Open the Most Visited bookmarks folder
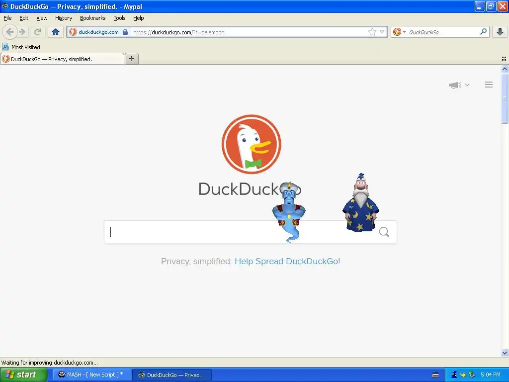This screenshot has width=509, height=382. click(x=21, y=47)
